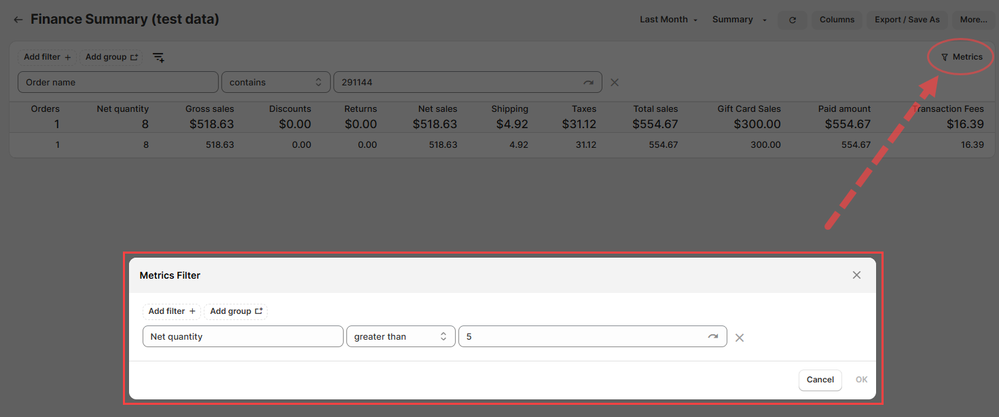The width and height of the screenshot is (999, 417).
Task: Close the Metrics Filter dialog
Action: click(856, 275)
